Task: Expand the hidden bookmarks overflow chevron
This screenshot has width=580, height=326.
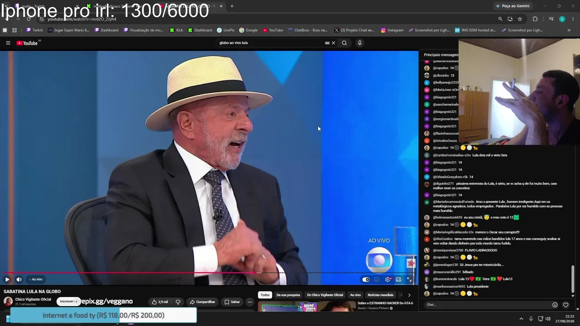Action: coord(569,30)
